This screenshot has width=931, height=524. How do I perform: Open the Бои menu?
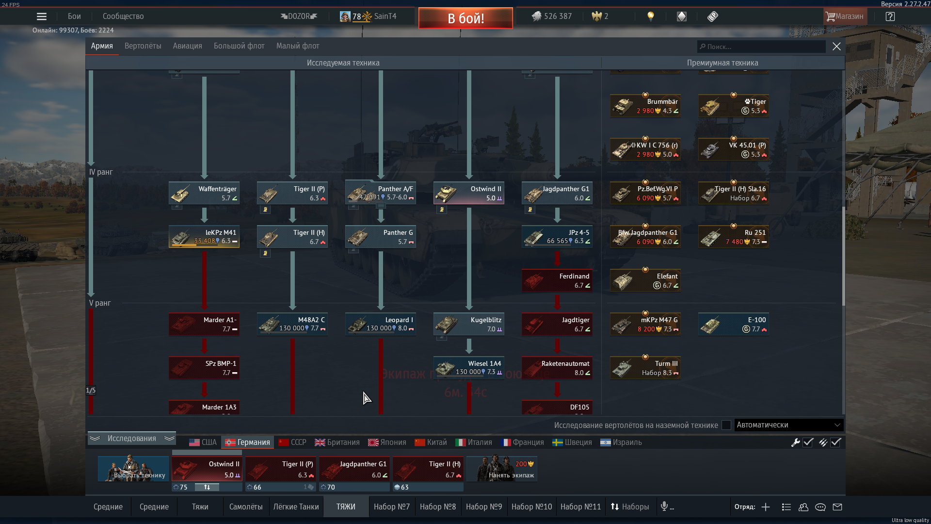tap(74, 16)
